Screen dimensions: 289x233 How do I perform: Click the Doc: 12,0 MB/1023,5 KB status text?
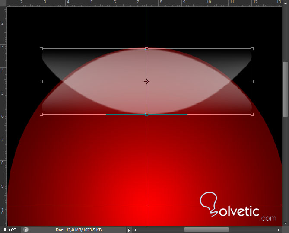point(79,230)
